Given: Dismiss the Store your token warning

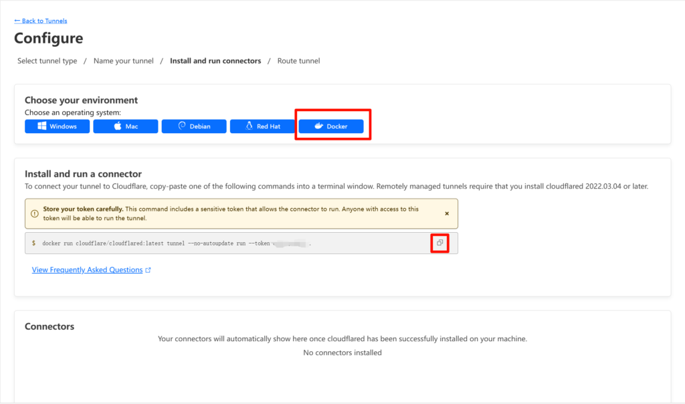Looking at the screenshot, I should 447,213.
